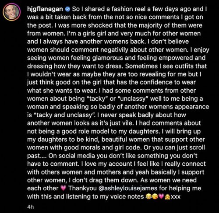Viewport: 219px width, 213px height.
Task: Click the "xxx" at caption end
Action: (176, 197)
